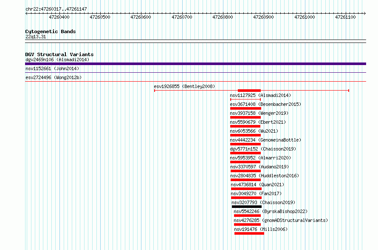
Task: Click the DGV Structural Variants track title
Action: tap(59, 54)
